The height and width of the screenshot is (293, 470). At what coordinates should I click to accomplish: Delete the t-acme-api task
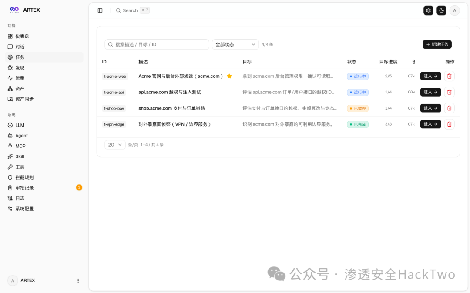pos(449,92)
